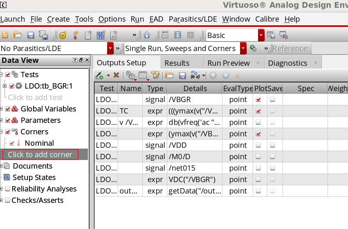Screen dimensions: 348x229
Task: Show more items after Parasitics dropdown
Action: pyautogui.click(x=118, y=48)
